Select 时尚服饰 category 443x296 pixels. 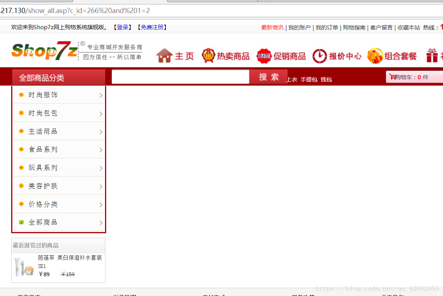pos(43,95)
